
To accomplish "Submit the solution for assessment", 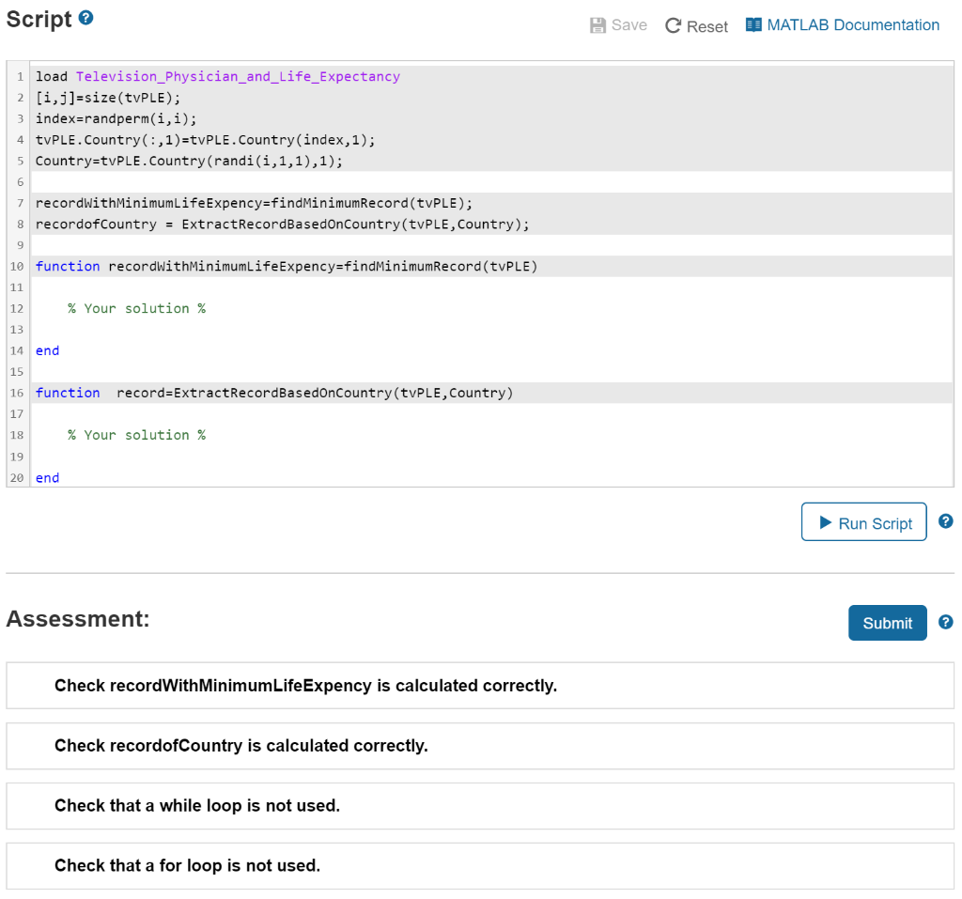I will (x=887, y=623).
